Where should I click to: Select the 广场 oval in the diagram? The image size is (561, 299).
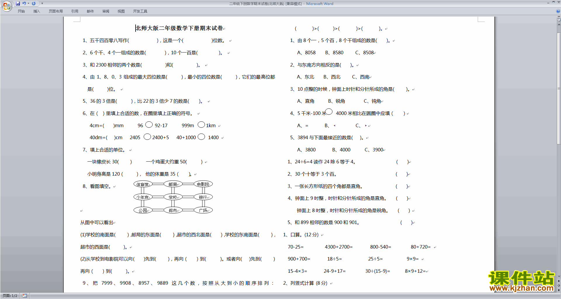(203, 210)
